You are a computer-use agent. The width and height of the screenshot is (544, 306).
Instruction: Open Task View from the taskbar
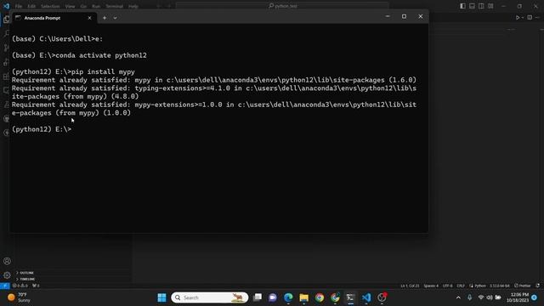click(258, 297)
